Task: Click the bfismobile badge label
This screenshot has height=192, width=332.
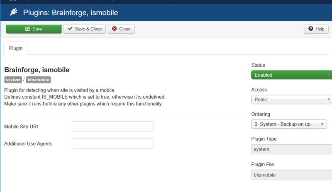Action: click(x=38, y=80)
